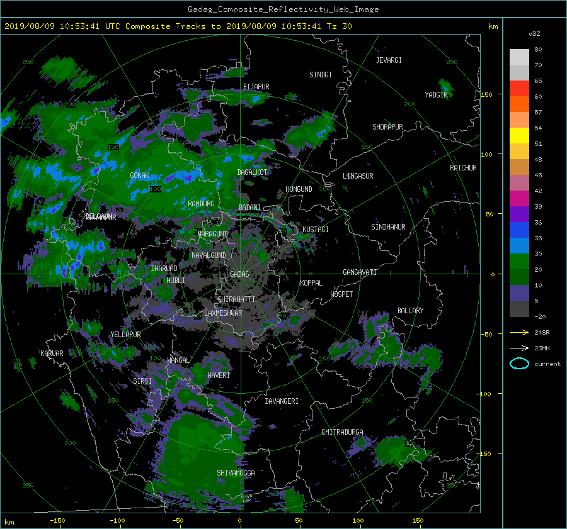The width and height of the screenshot is (567, 529).
Task: Click the cyan current ellipse legend icon
Action: 519,364
